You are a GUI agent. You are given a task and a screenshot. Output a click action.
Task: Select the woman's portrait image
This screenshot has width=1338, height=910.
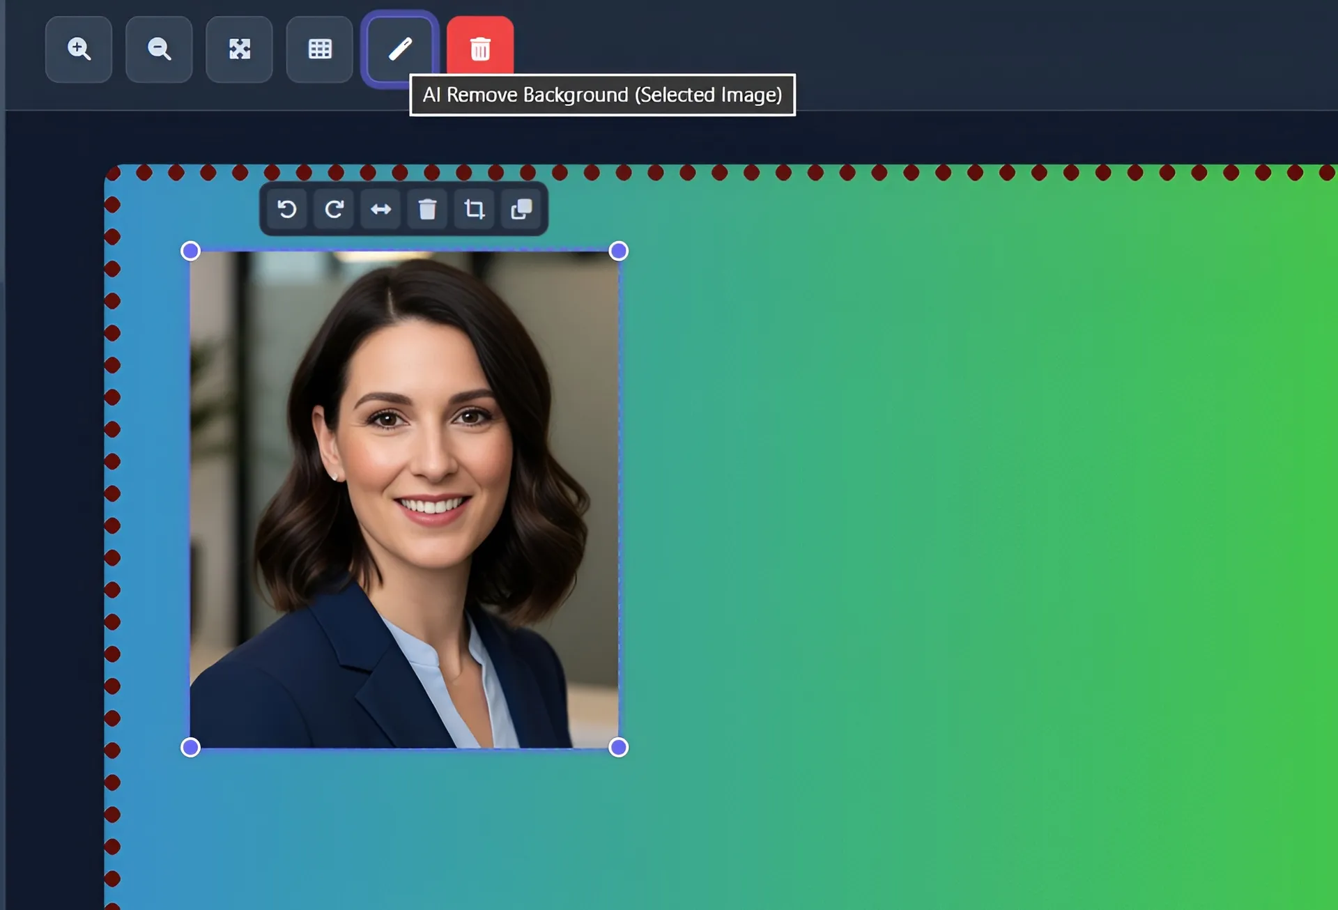(x=403, y=498)
